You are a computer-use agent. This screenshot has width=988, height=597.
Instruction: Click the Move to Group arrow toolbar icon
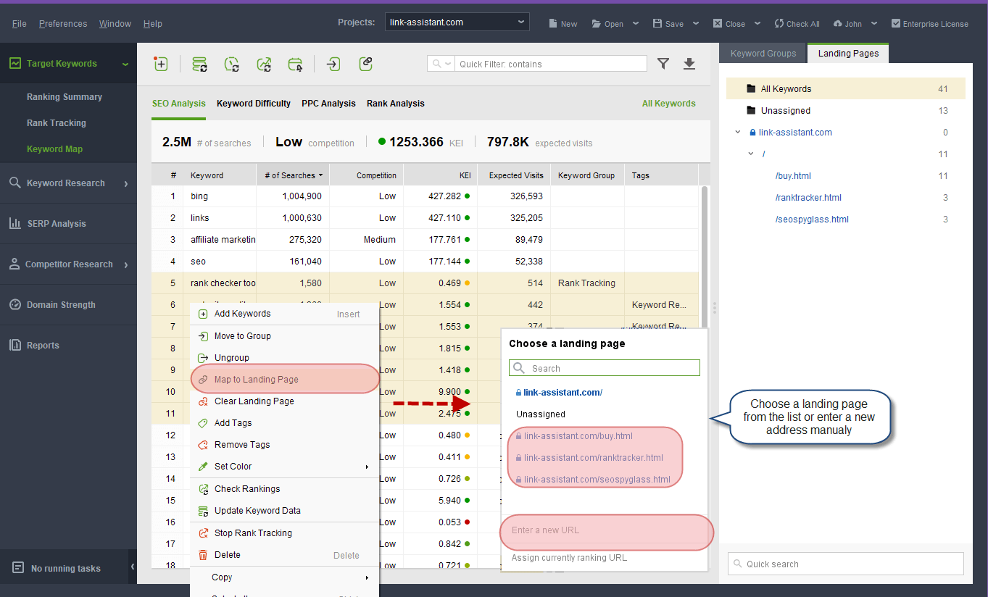pyautogui.click(x=333, y=64)
